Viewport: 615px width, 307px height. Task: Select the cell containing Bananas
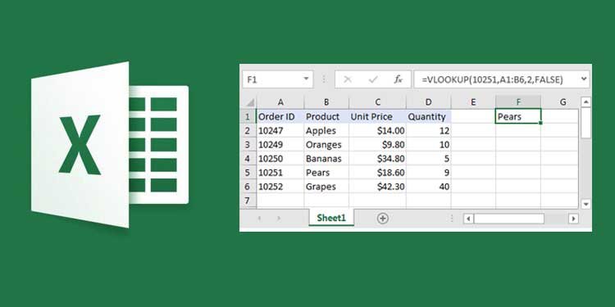326,159
